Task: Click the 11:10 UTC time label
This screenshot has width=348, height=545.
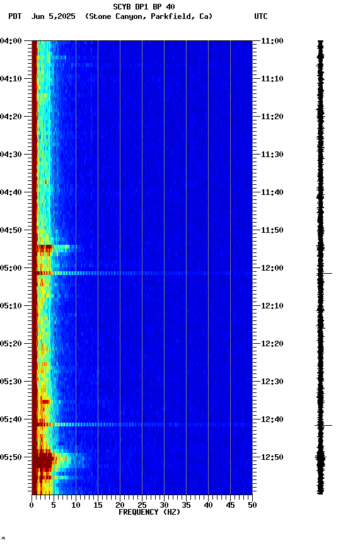Action: click(272, 79)
